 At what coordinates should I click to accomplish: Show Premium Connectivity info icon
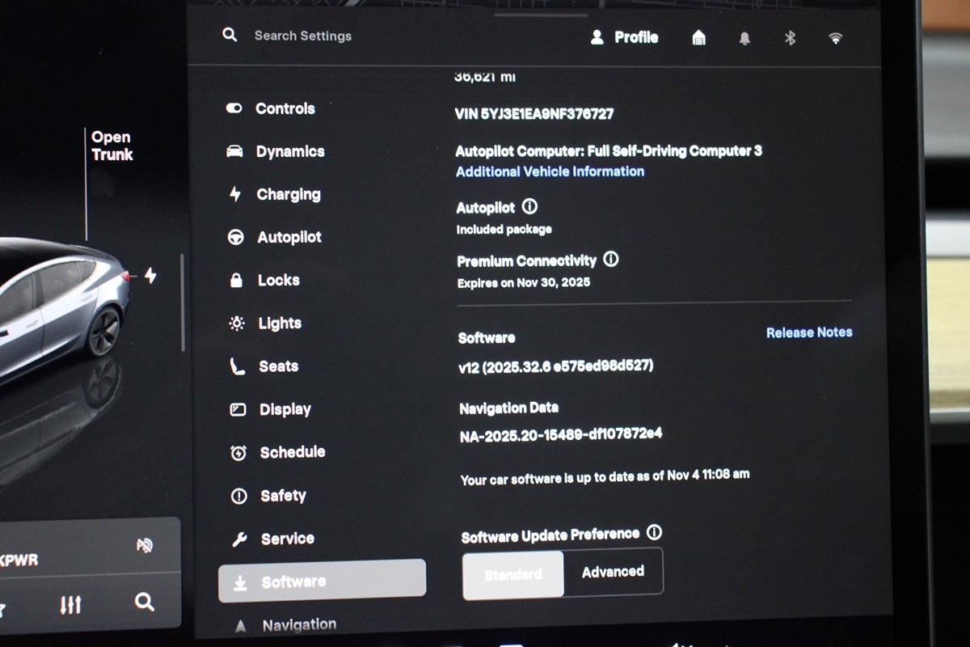click(x=611, y=260)
